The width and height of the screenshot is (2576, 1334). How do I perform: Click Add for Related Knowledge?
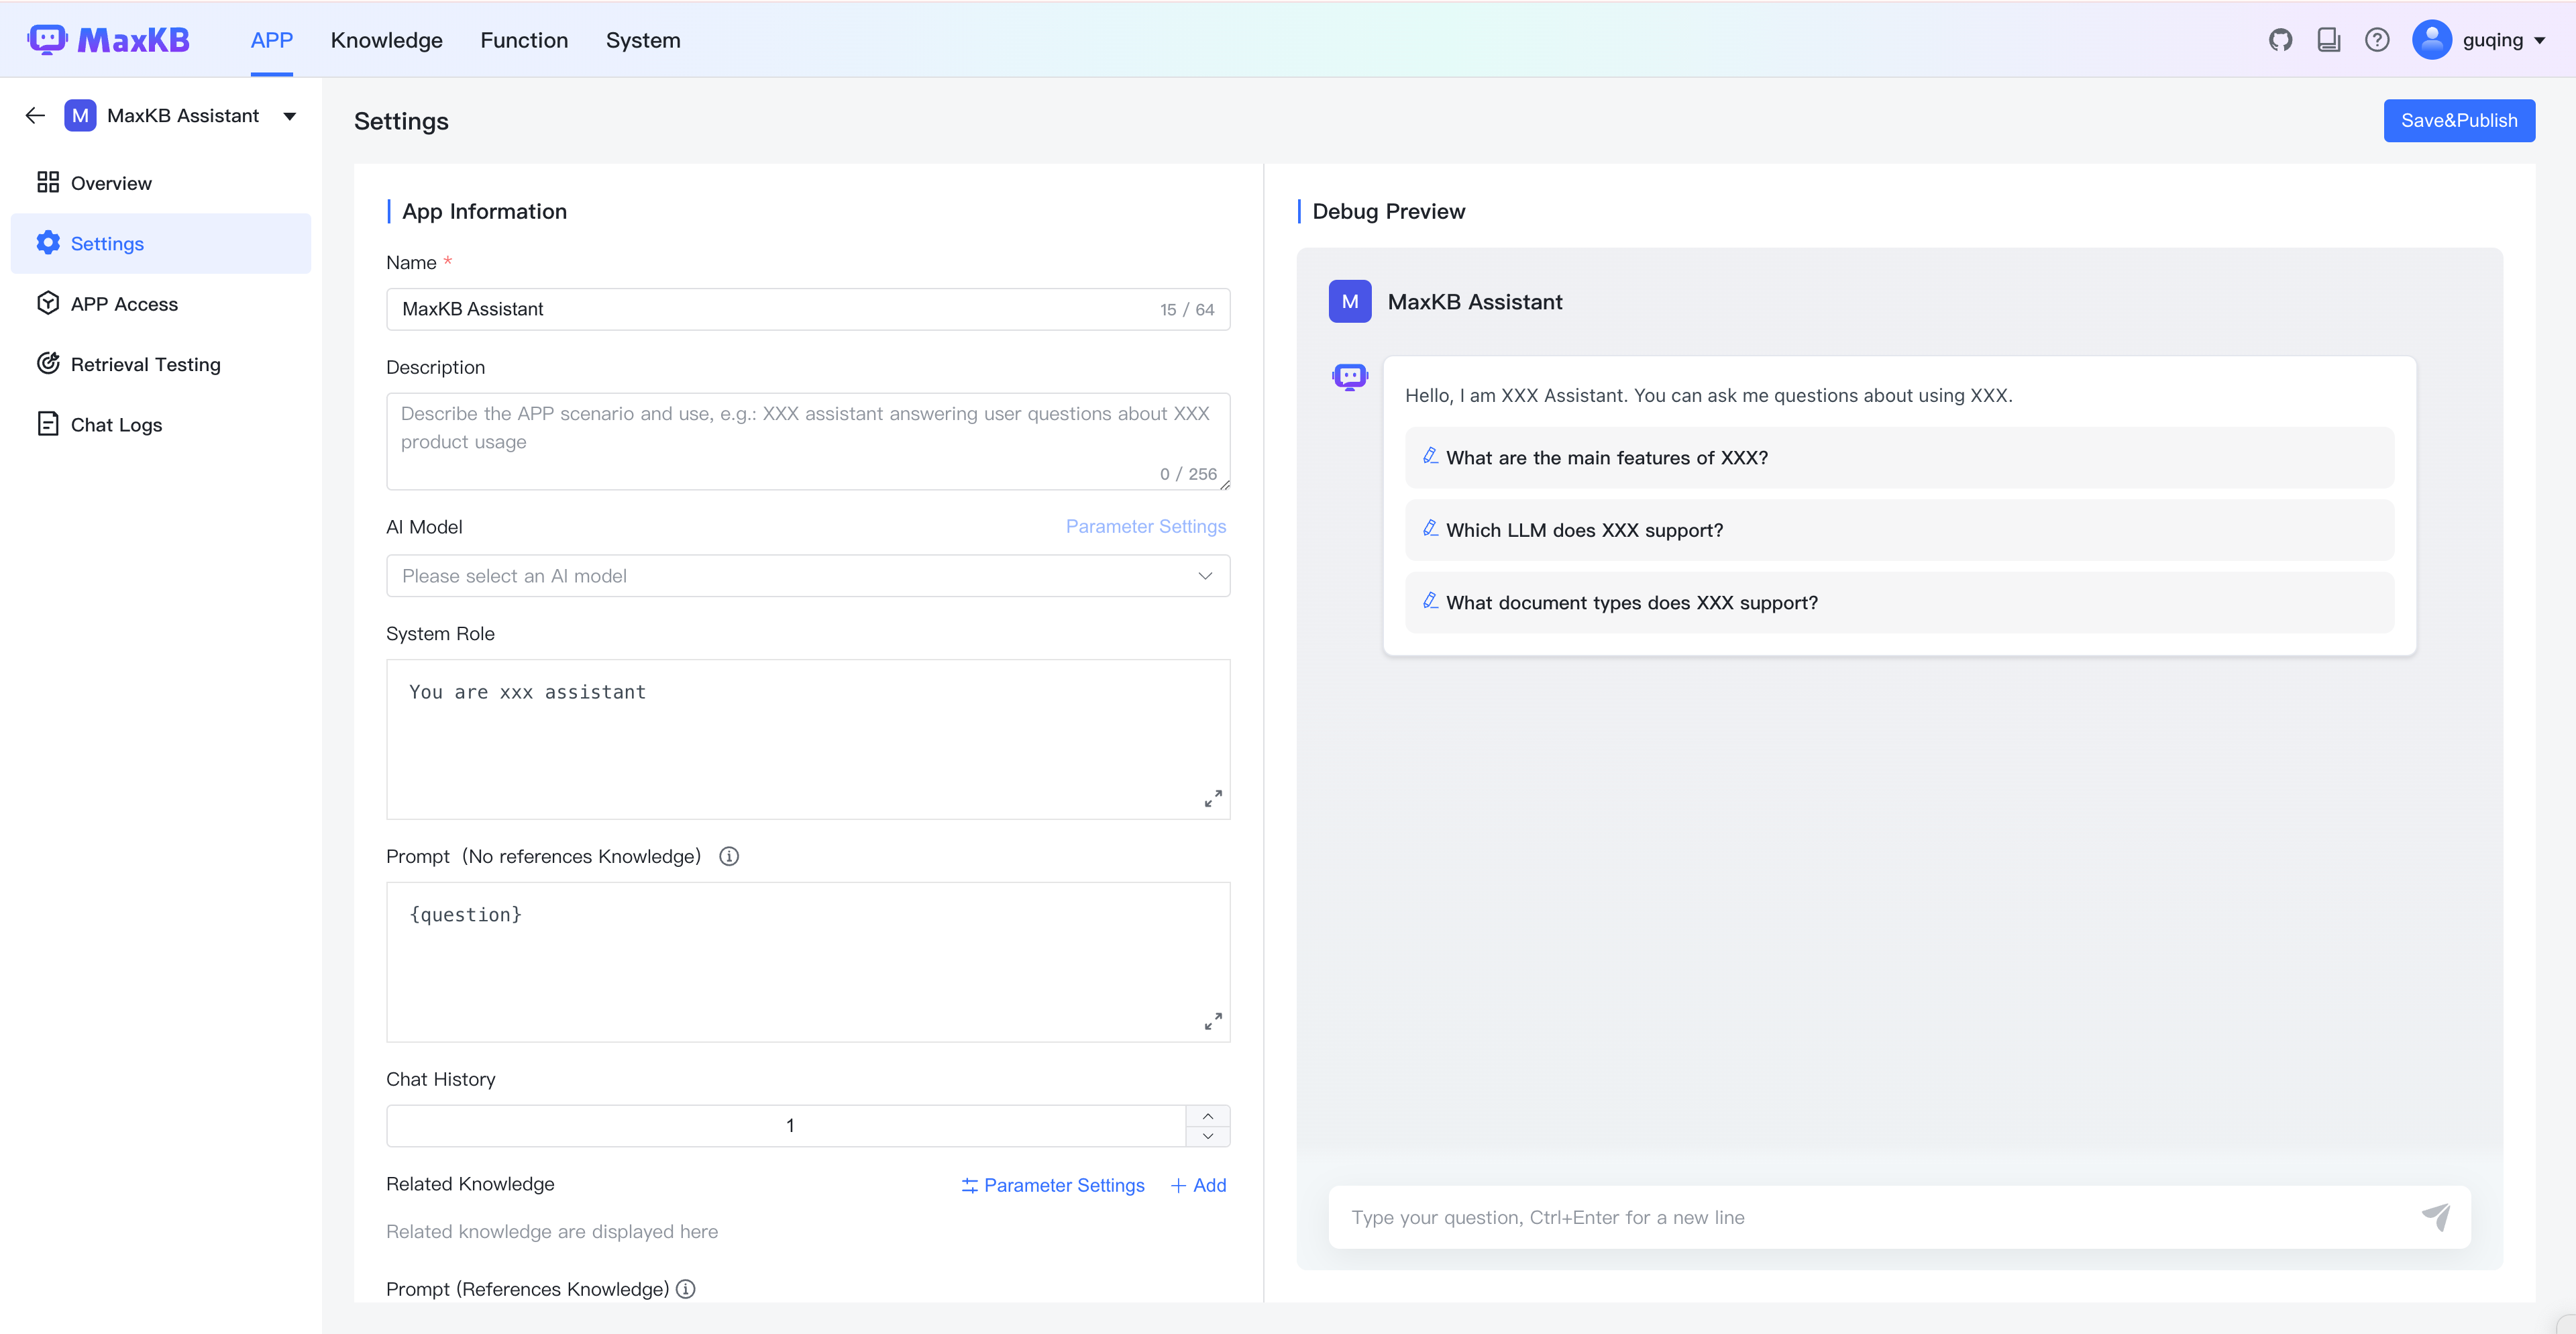[x=1198, y=1185]
